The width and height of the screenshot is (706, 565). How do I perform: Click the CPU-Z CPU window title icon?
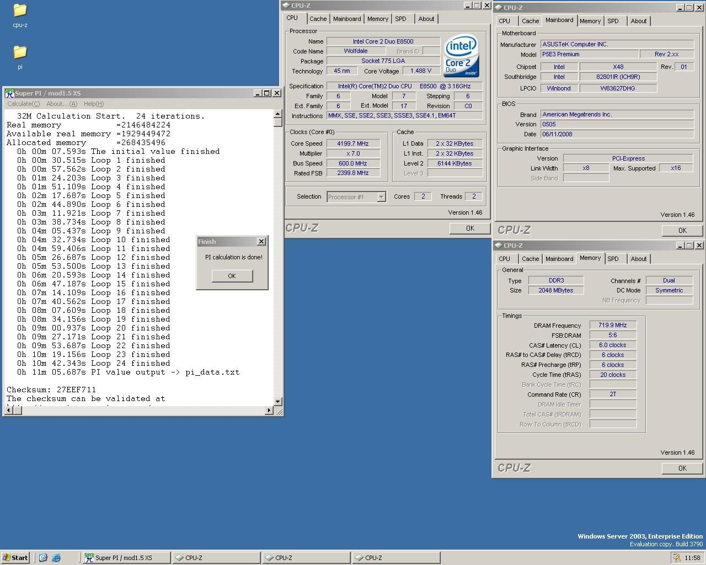pos(286,6)
